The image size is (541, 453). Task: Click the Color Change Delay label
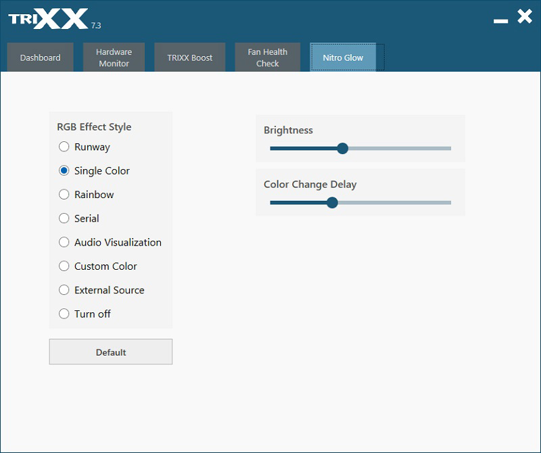pyautogui.click(x=310, y=184)
